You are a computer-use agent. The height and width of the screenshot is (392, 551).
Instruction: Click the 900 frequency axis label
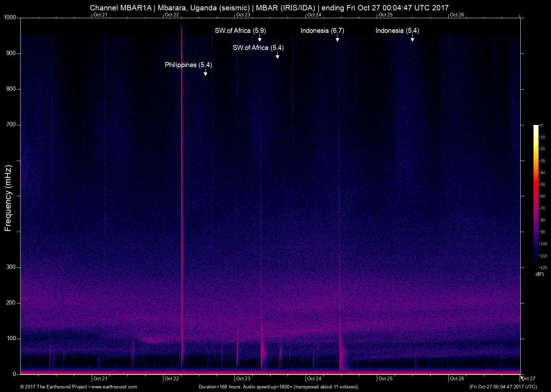11,53
